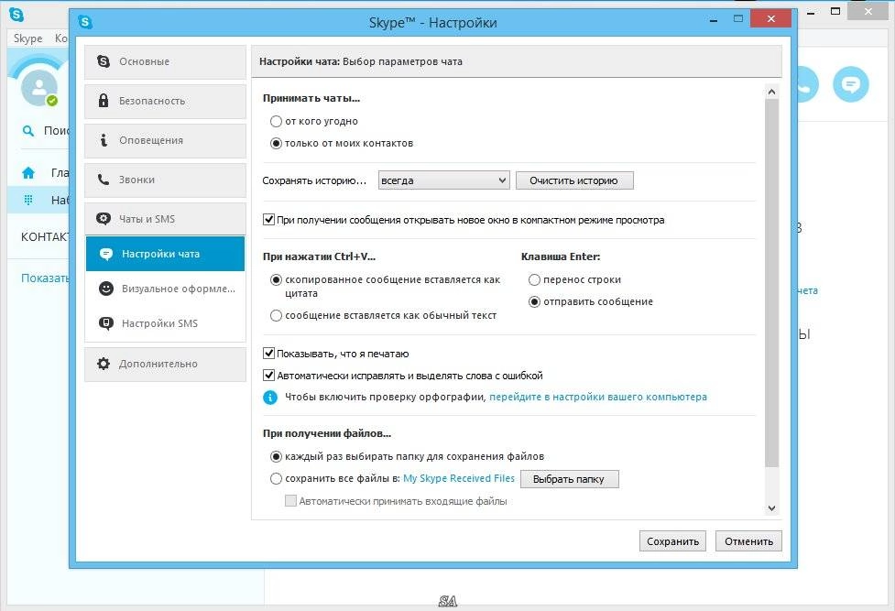Click the settings panel vertical scrollbar thumb
The height and width of the screenshot is (611, 895).
(771, 283)
